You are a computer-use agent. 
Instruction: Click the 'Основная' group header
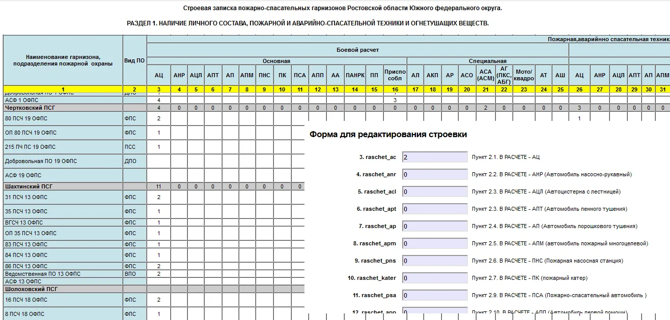pos(276,61)
